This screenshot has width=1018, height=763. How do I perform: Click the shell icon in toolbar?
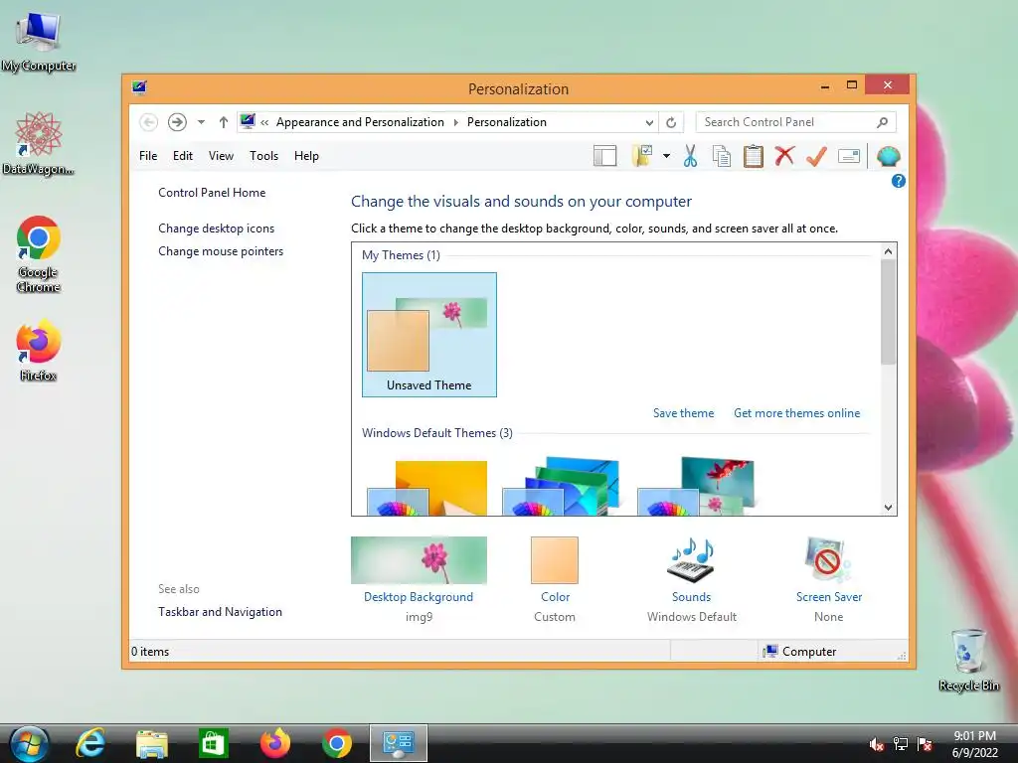(x=888, y=156)
